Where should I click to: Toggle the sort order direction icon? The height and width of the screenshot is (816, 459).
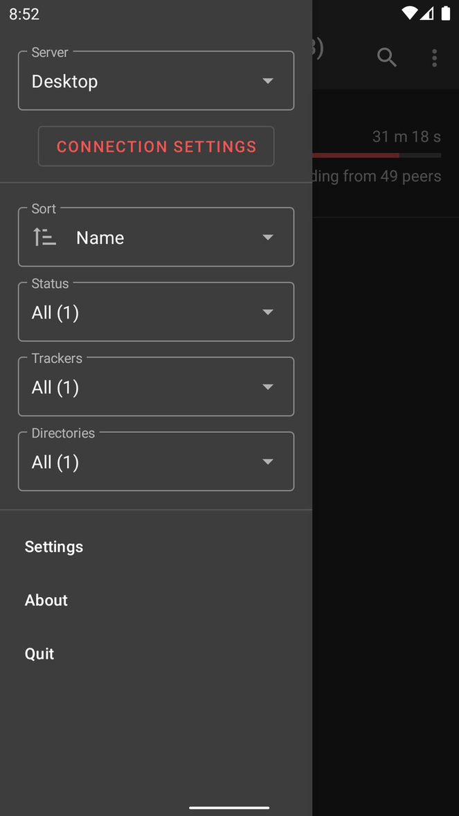pos(44,236)
